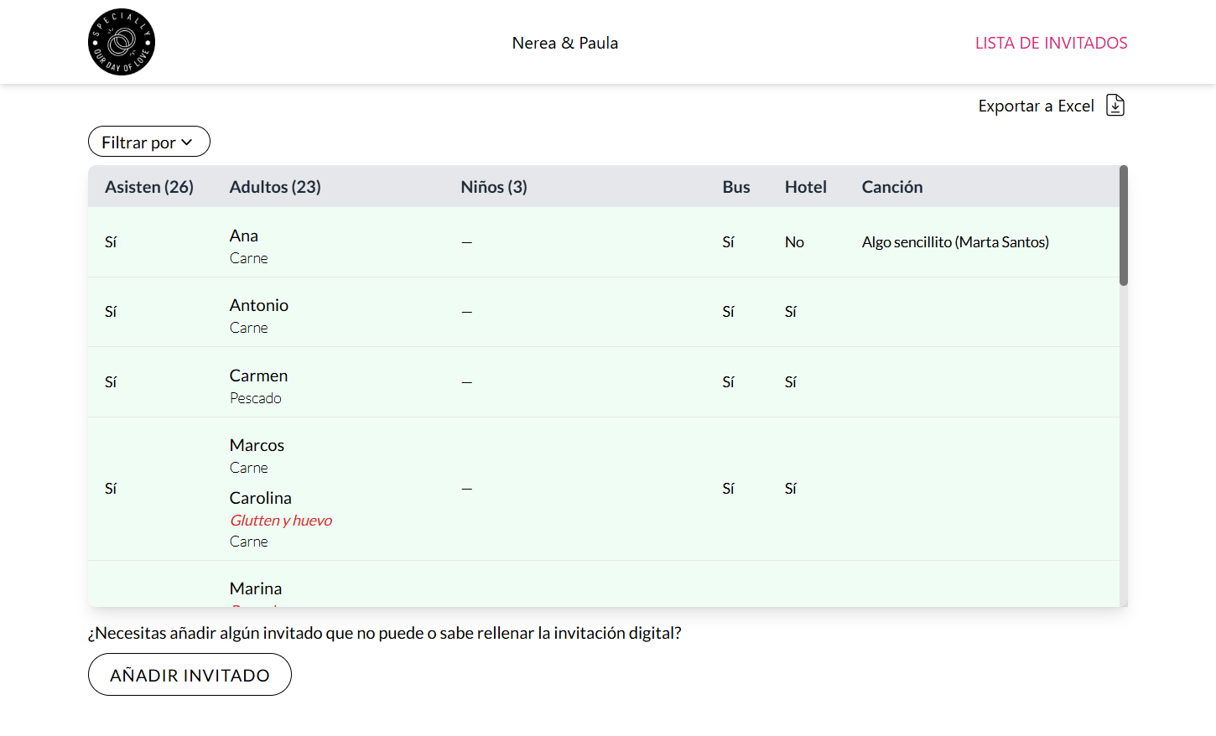Open the Lista de Invitados menu link
Image resolution: width=1216 pixels, height=736 pixels.
click(x=1051, y=43)
